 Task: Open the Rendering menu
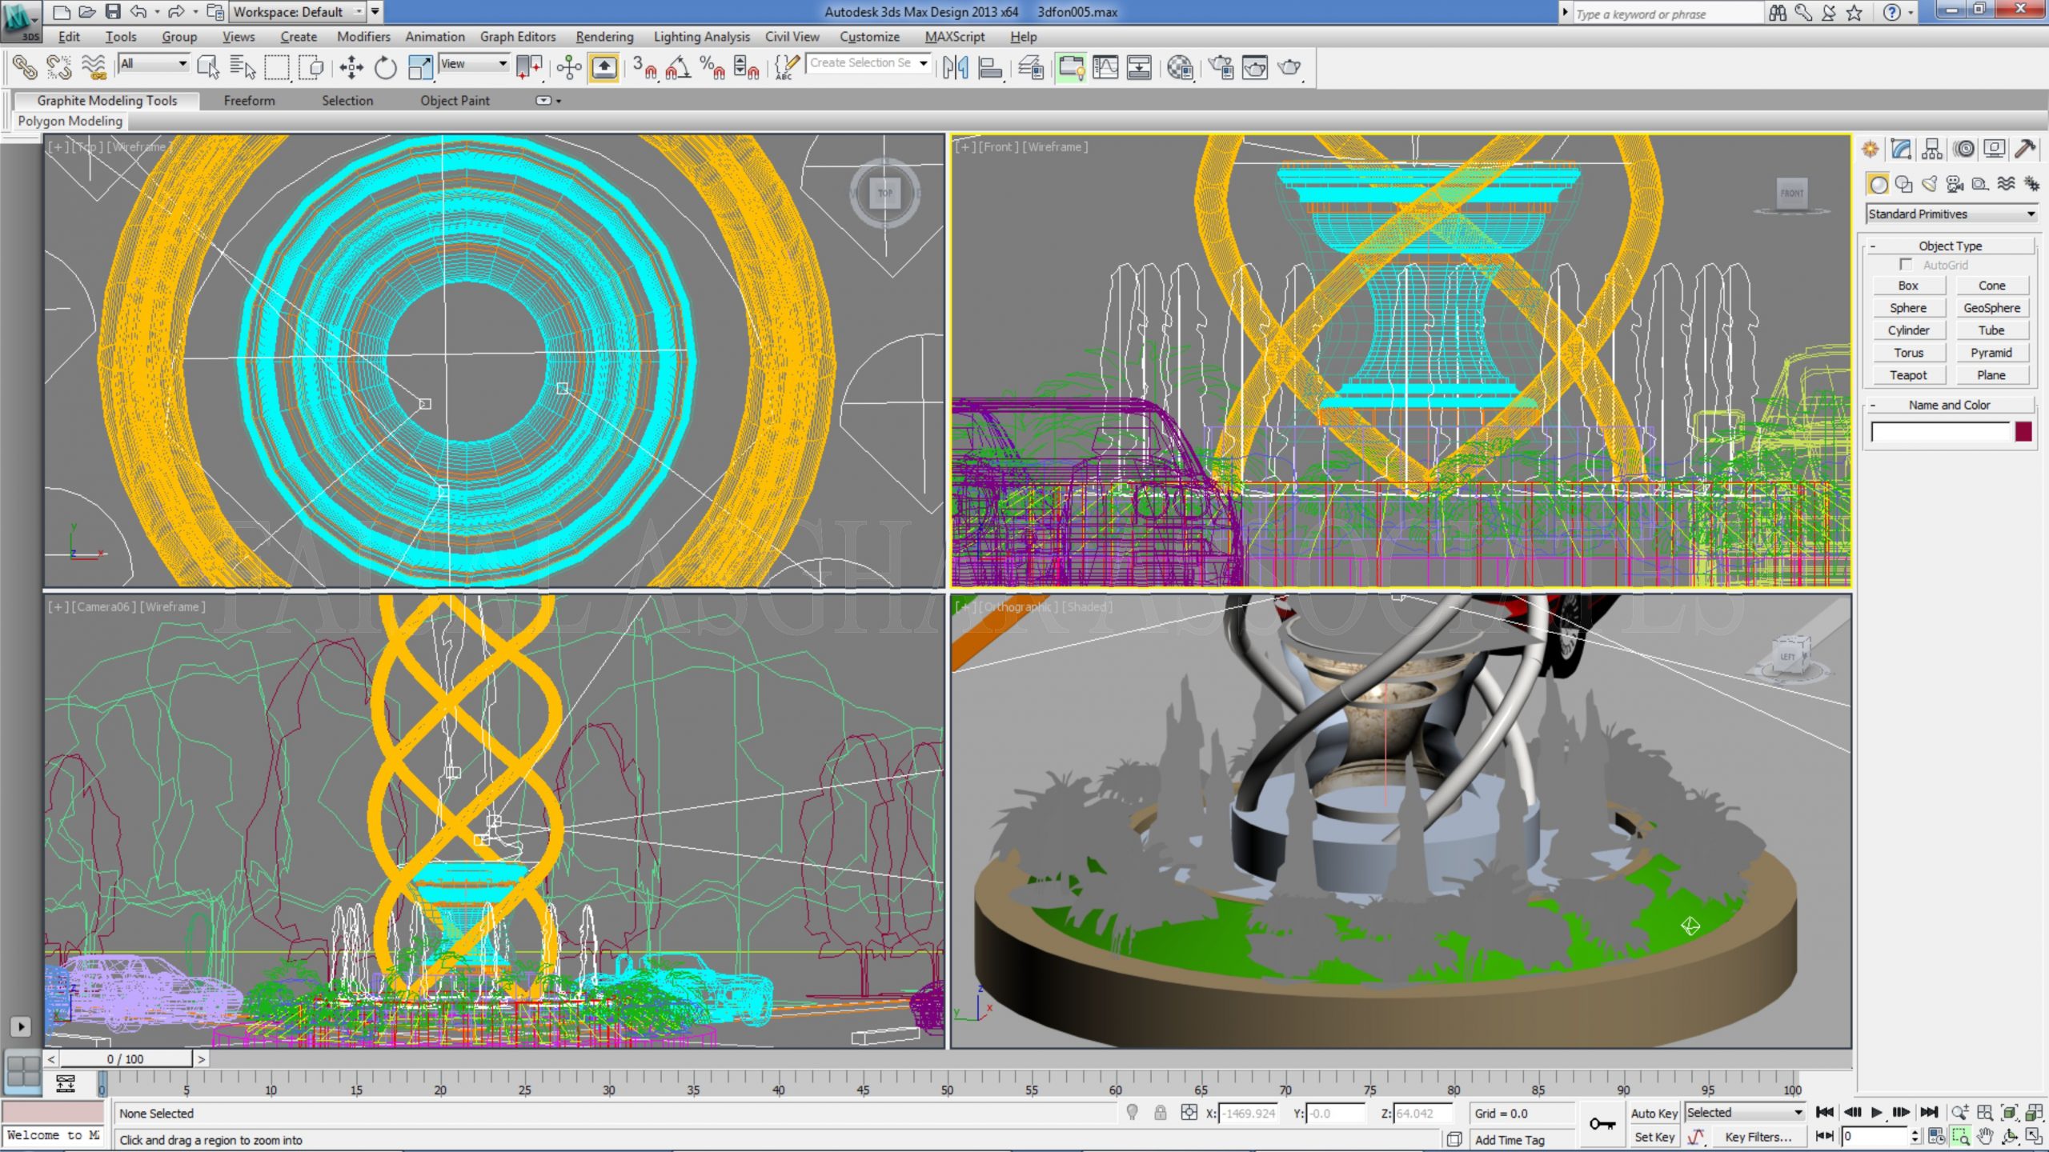click(x=604, y=37)
